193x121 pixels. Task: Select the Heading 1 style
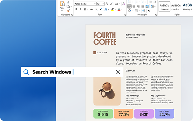click(187, 6)
